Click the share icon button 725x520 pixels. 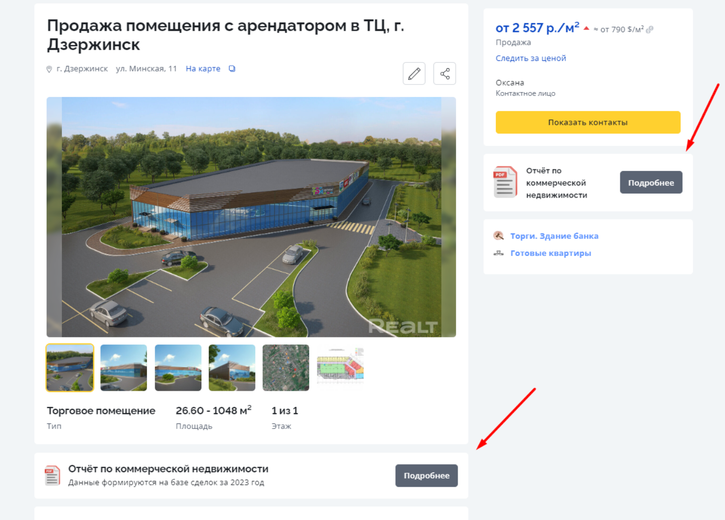pos(445,73)
